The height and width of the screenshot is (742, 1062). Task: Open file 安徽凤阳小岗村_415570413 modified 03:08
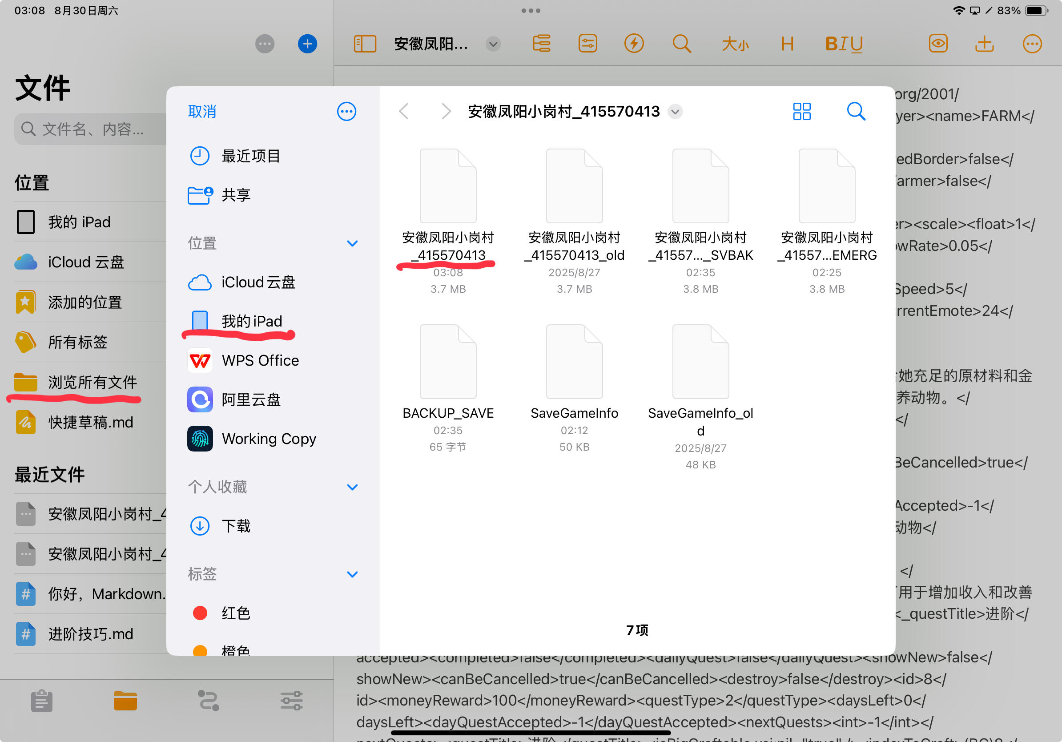pyautogui.click(x=448, y=222)
